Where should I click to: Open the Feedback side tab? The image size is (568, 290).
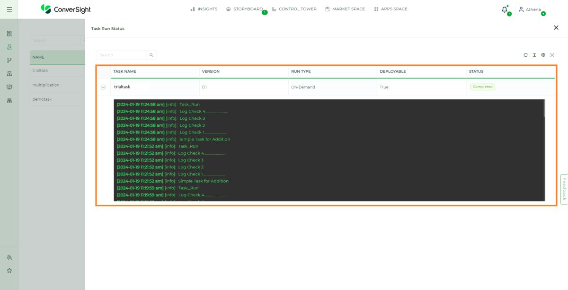pyautogui.click(x=564, y=189)
